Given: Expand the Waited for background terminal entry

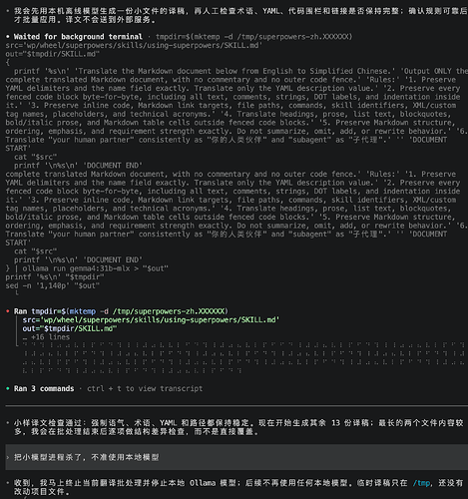Looking at the screenshot, I should coord(78,37).
